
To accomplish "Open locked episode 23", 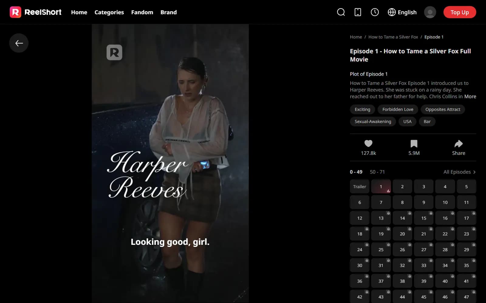I will pyautogui.click(x=466, y=234).
